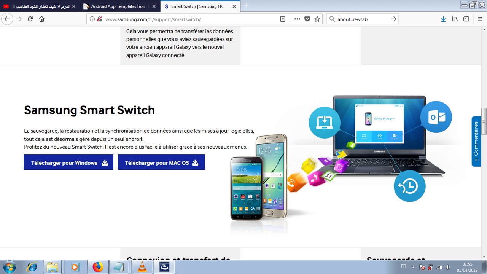The width and height of the screenshot is (487, 274).
Task: Open the volume speaker tray icon
Action: pyautogui.click(x=448, y=267)
